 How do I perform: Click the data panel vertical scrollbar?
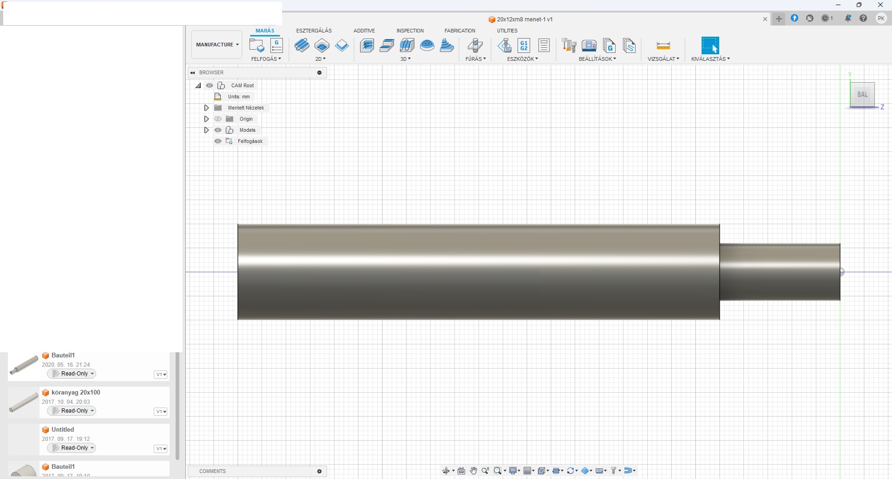(x=177, y=406)
